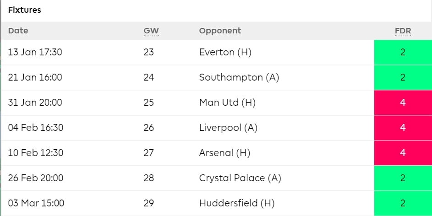Click gameweek 26 number

(148, 128)
